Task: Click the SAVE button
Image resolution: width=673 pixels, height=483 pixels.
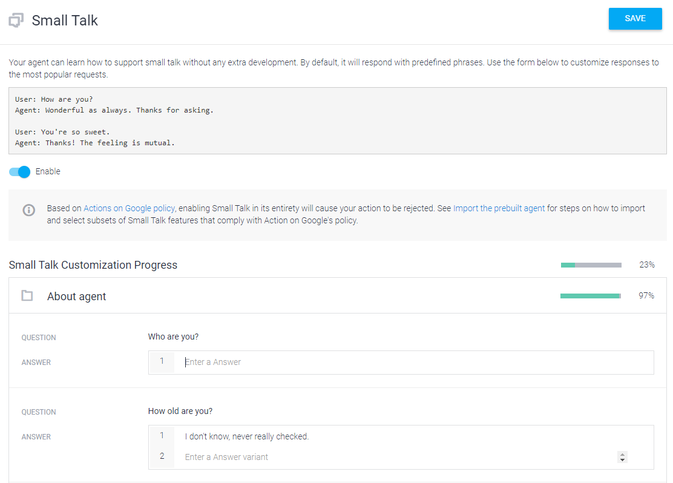Action: [635, 19]
